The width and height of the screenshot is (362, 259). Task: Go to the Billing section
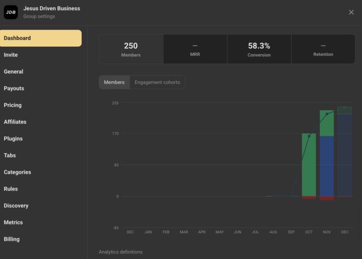point(12,239)
